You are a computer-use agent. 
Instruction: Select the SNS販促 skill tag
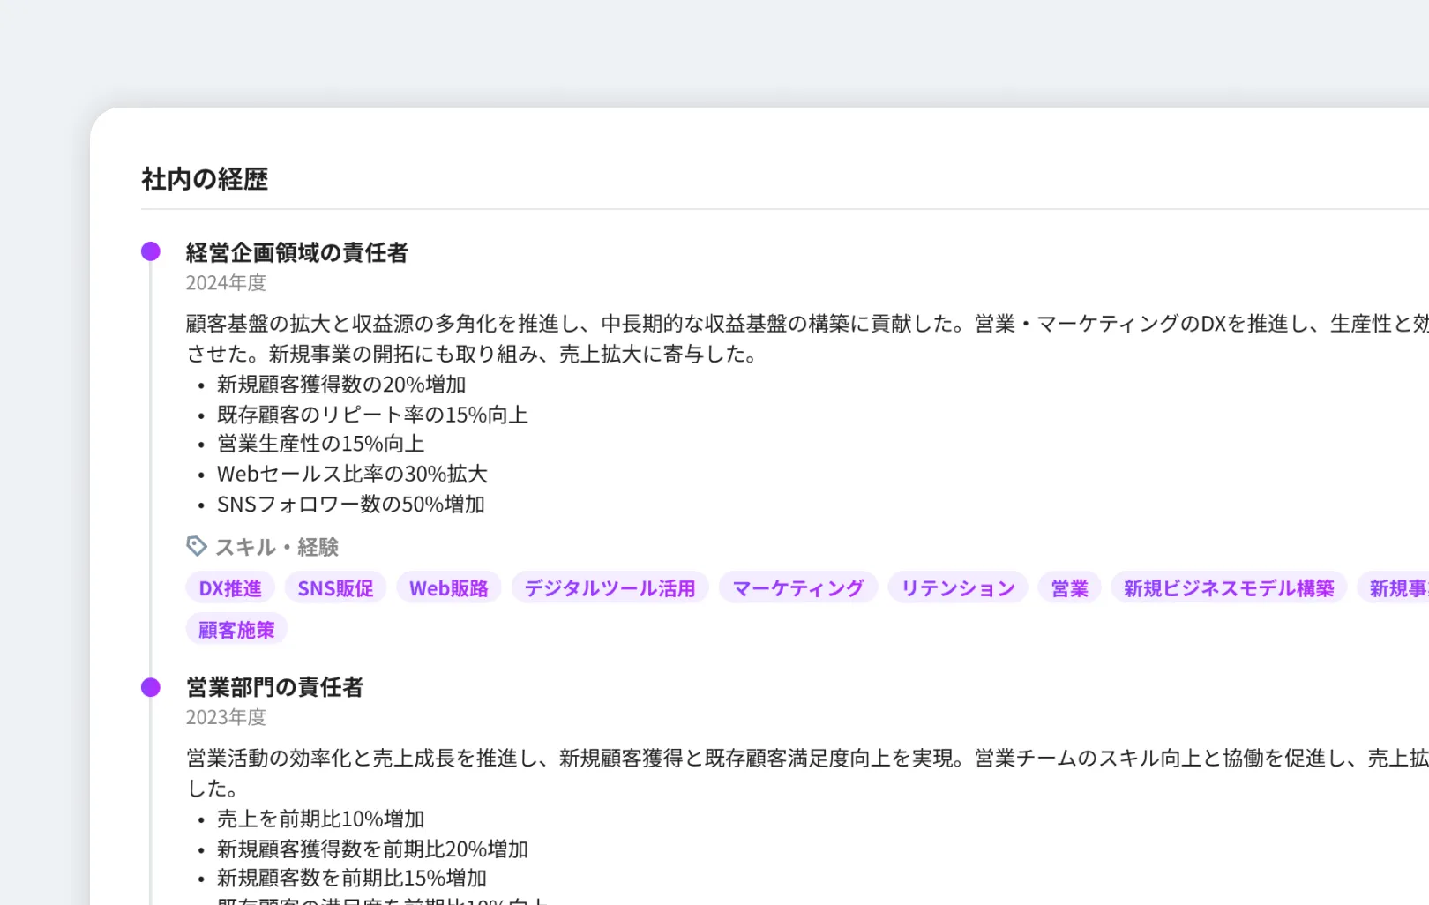335,587
